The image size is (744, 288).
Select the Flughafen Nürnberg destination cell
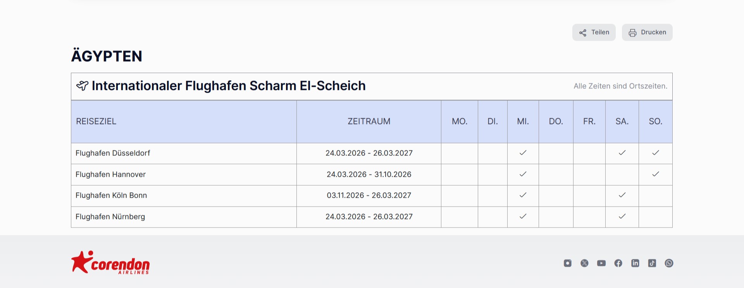tap(110, 217)
